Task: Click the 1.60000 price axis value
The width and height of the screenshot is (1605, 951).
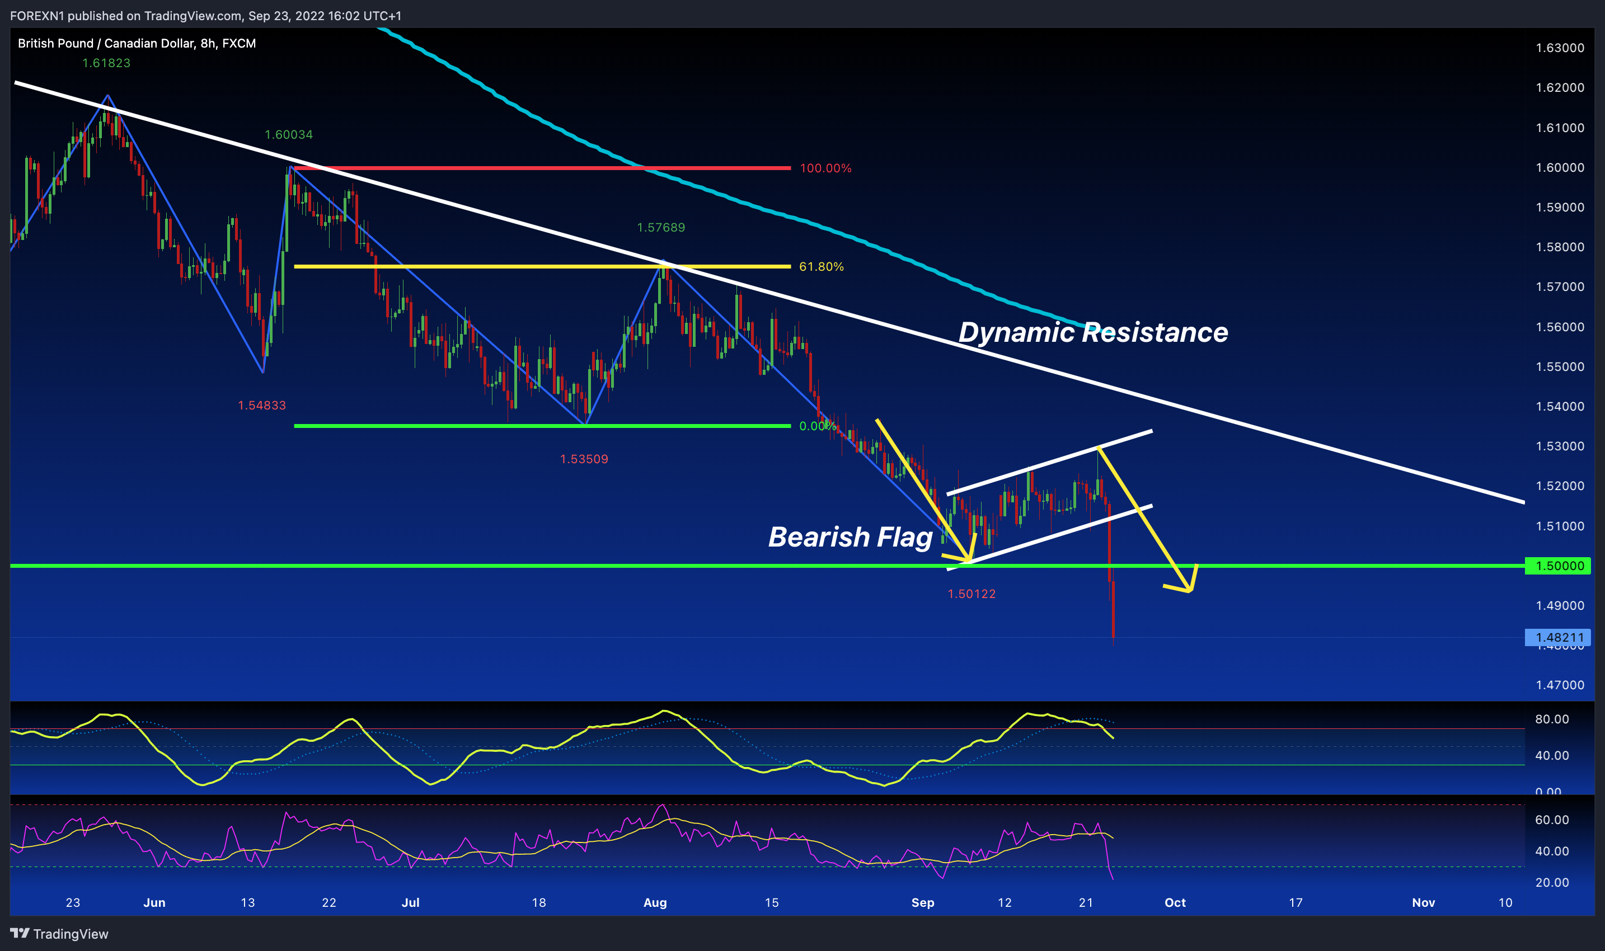Action: click(1560, 168)
